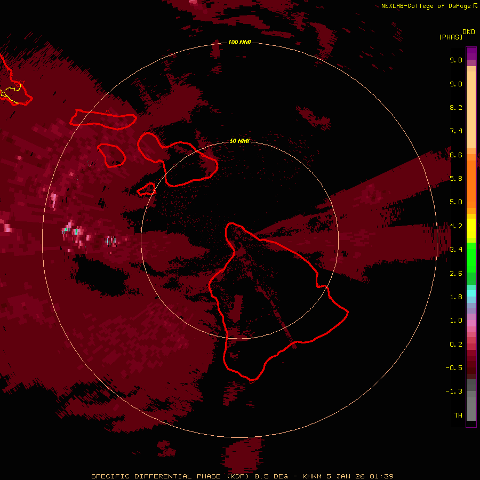This screenshot has height=480, width=480.
Task: Click the Specific Differential Phase caption at bottom
Action: point(242,476)
